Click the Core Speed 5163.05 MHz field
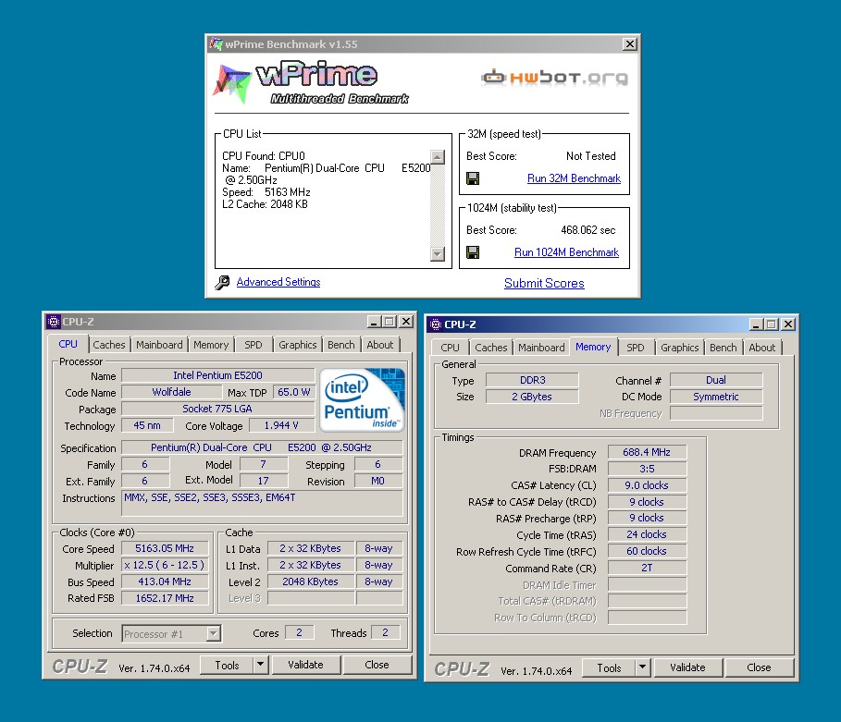This screenshot has height=722, width=841. (x=165, y=548)
